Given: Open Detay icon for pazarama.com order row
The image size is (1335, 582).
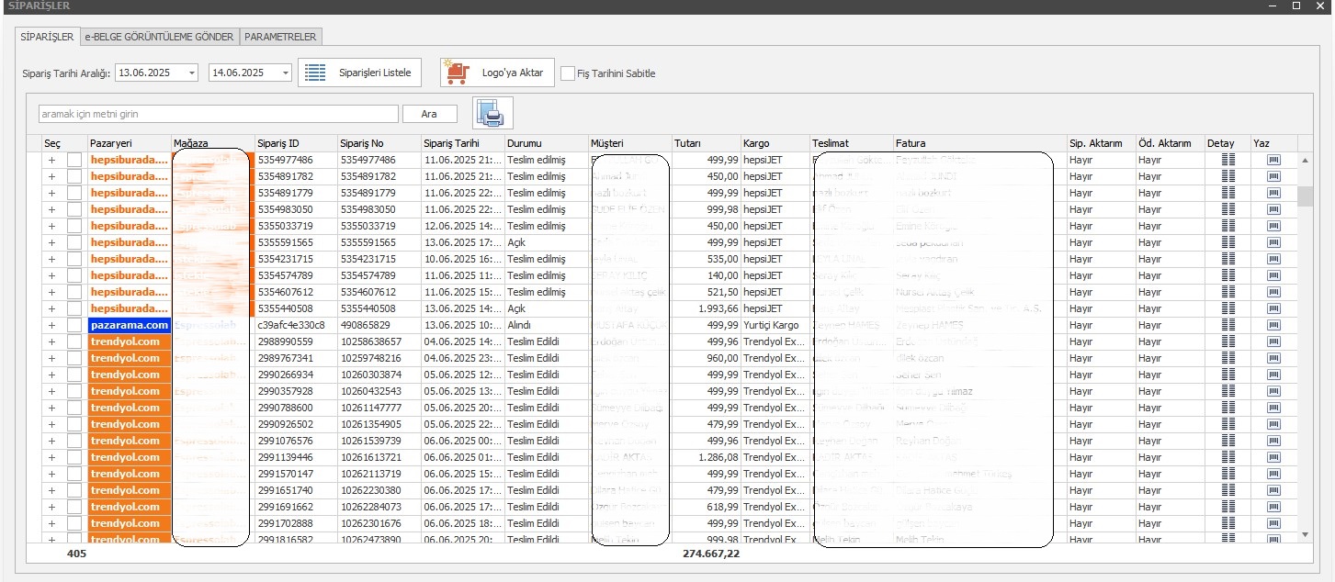Looking at the screenshot, I should click(1228, 325).
